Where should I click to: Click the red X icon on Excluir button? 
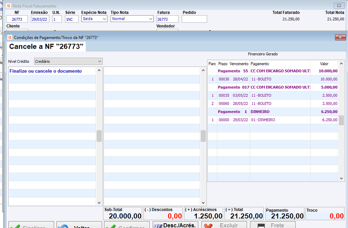coord(208,226)
